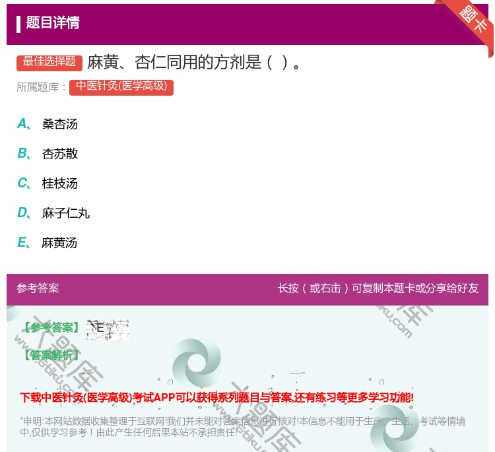
Task: Choose option E 麻黄汤
Action: click(48, 243)
